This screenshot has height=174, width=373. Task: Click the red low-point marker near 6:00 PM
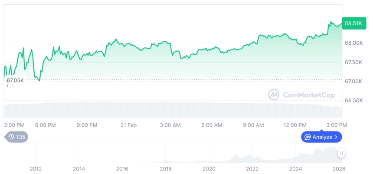pos(39,80)
